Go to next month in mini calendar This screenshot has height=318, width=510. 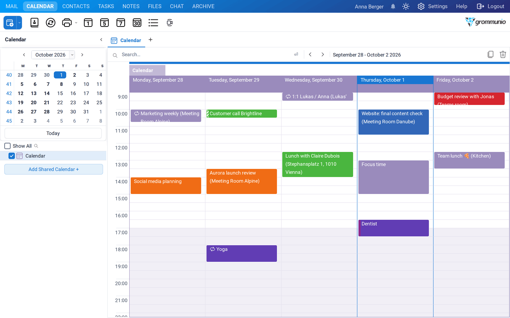click(82, 55)
